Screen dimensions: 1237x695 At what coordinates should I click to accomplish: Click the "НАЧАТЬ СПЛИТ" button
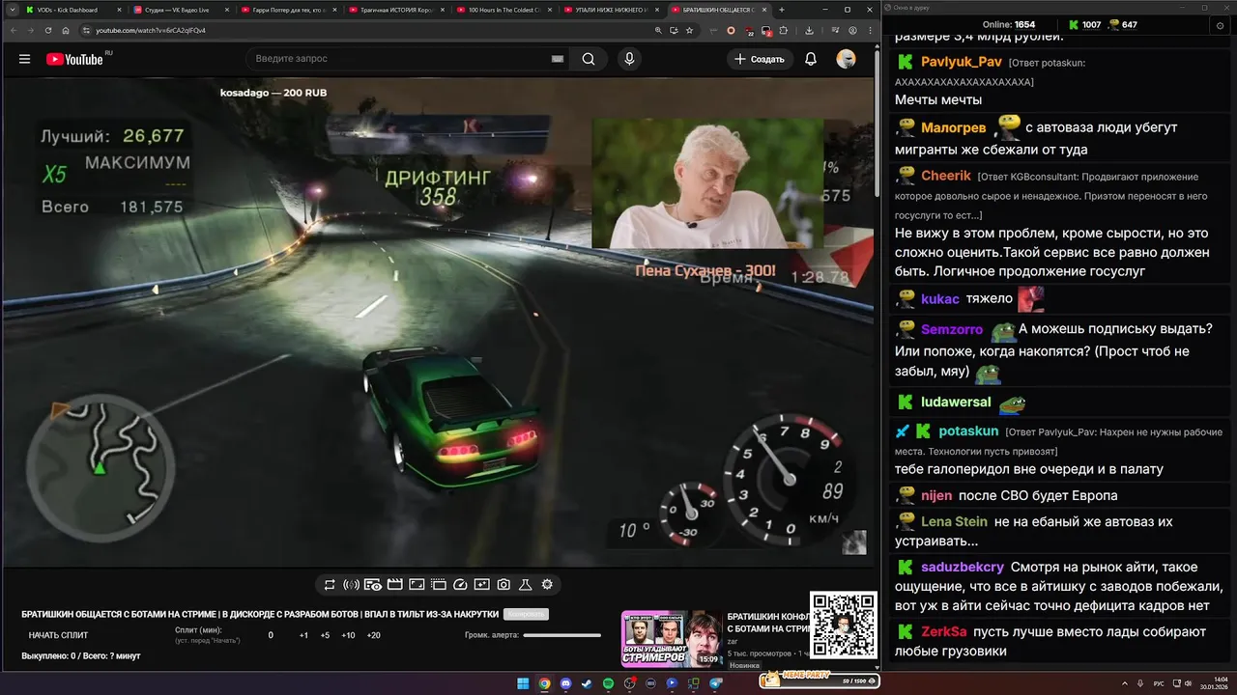click(58, 635)
